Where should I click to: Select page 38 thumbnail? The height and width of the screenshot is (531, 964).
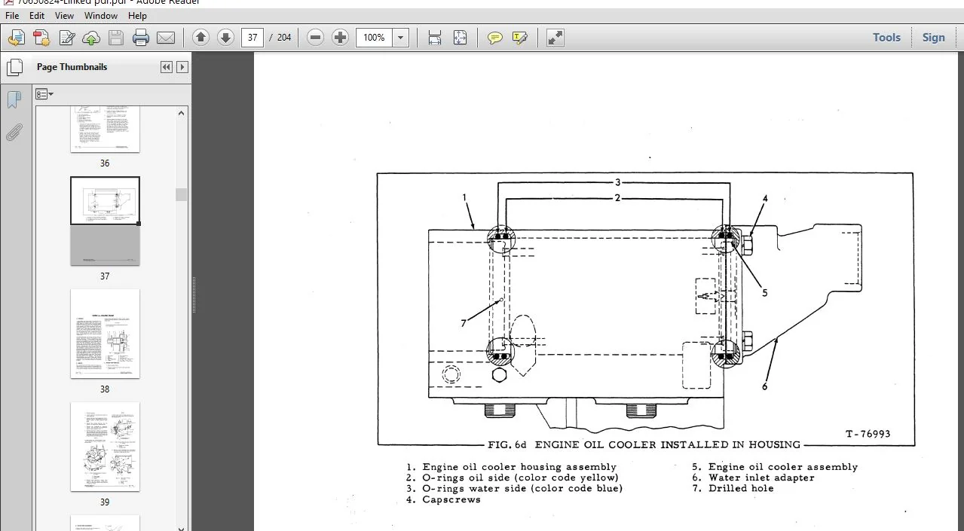click(105, 334)
